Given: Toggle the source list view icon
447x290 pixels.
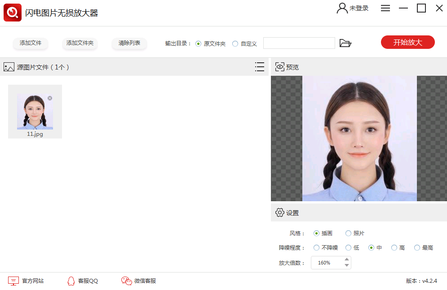Looking at the screenshot, I should tap(259, 67).
